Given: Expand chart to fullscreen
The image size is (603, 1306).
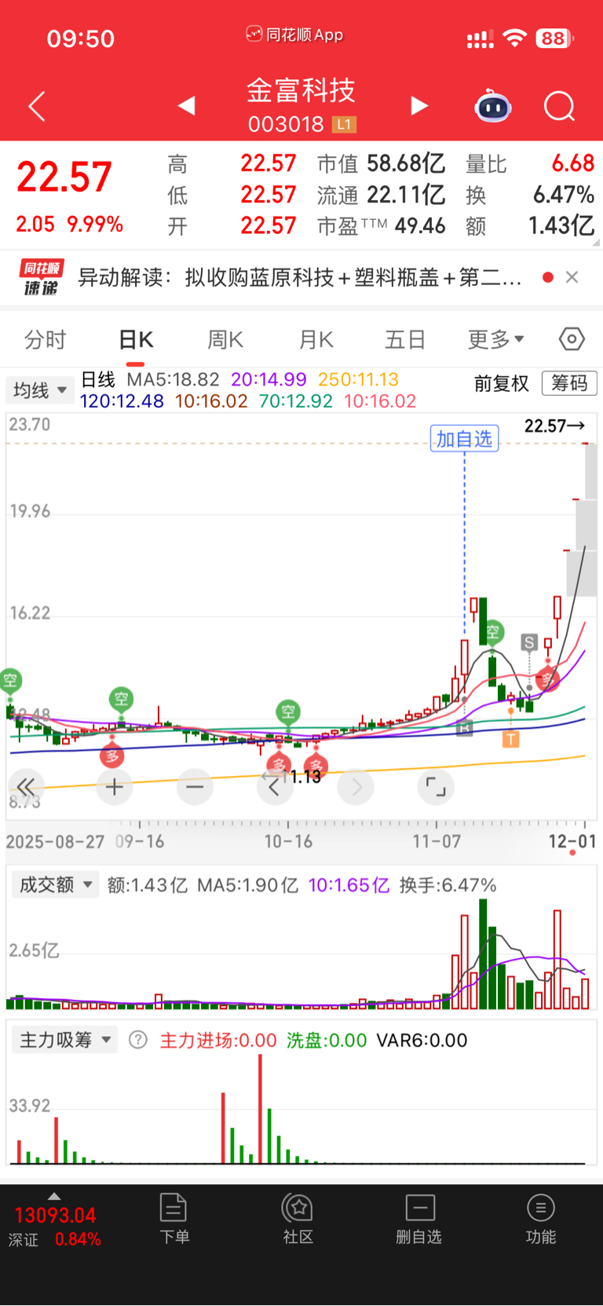Looking at the screenshot, I should pos(436,786).
